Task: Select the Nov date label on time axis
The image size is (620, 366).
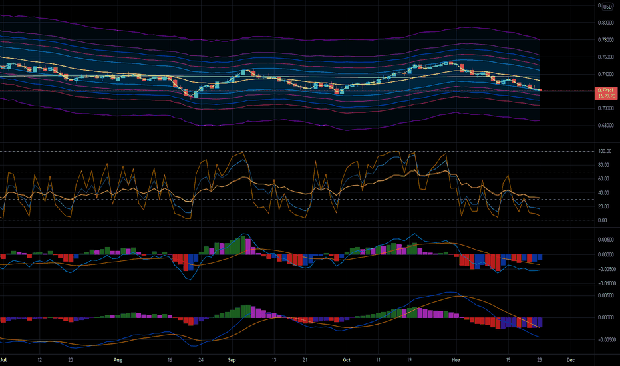Action: click(456, 360)
